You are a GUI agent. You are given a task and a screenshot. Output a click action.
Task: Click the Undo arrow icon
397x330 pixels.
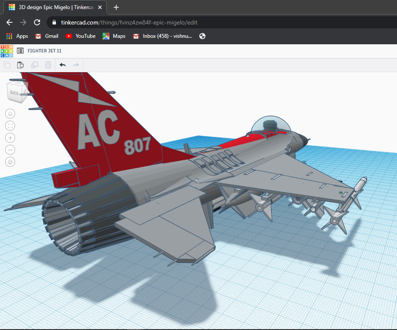62,64
